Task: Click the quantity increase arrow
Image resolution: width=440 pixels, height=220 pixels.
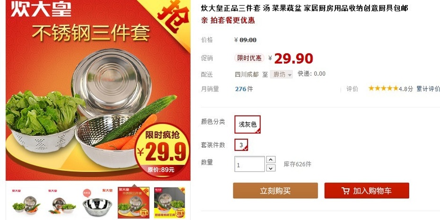Action: pos(271,159)
